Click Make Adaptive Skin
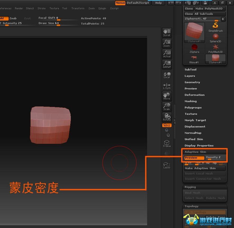The height and width of the screenshot is (228, 234). [205, 168]
